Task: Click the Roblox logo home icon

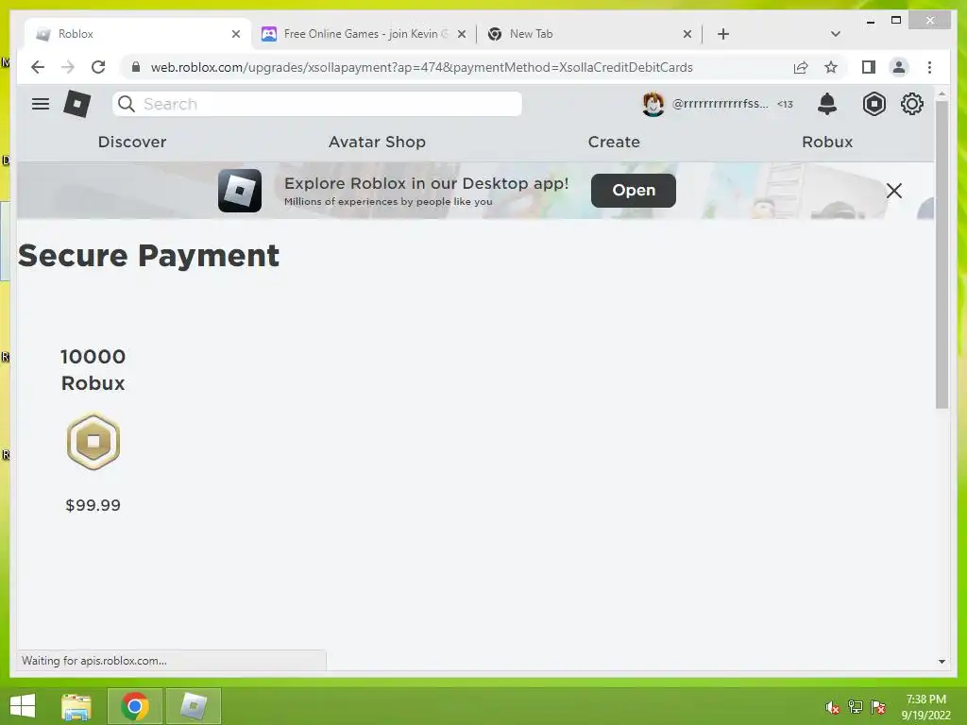Action: coord(77,104)
